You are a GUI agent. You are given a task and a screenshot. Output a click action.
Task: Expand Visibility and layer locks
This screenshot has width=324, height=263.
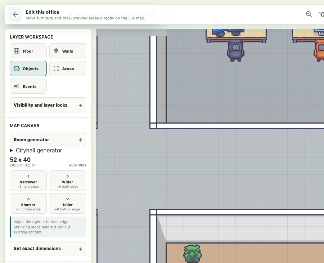point(48,105)
